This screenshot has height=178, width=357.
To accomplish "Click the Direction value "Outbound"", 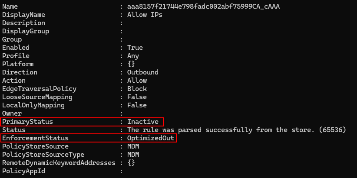I will [142, 72].
